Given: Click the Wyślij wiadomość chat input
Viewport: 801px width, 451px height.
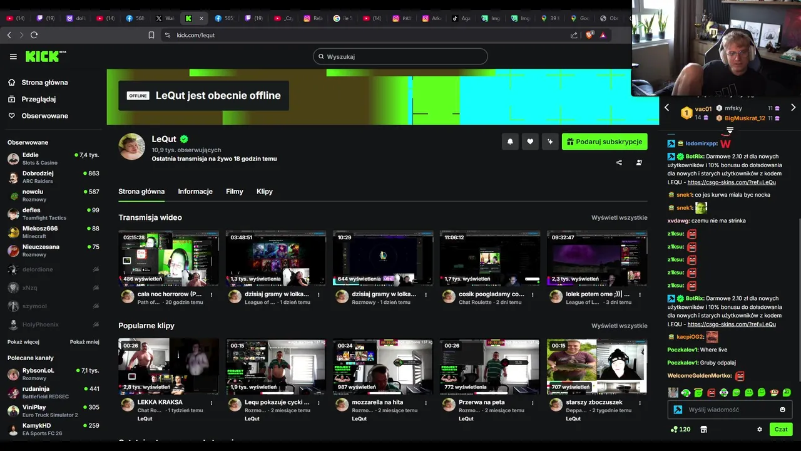Looking at the screenshot, I should [x=730, y=410].
